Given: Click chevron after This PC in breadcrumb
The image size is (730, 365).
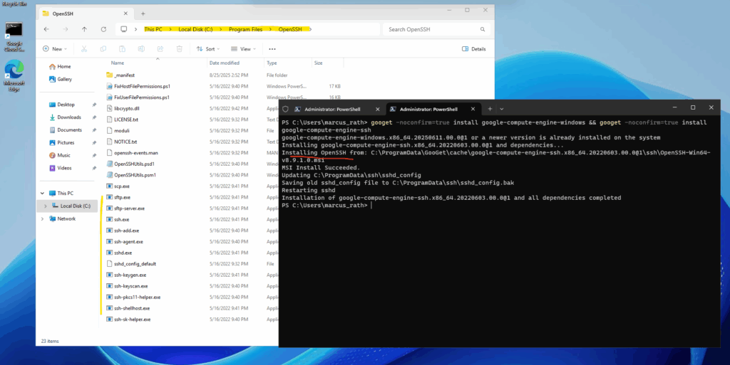Looking at the screenshot, I should tap(170, 29).
